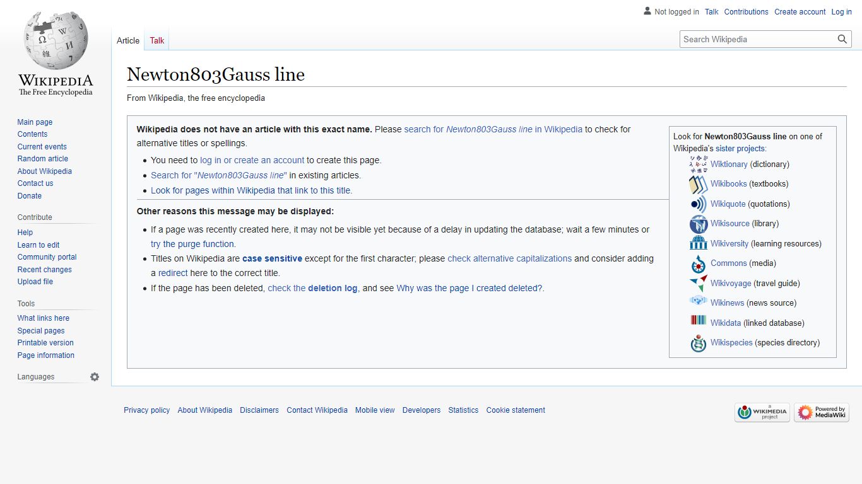The height and width of the screenshot is (484, 862).
Task: Click the Wikispecies logo icon
Action: pyautogui.click(x=699, y=343)
